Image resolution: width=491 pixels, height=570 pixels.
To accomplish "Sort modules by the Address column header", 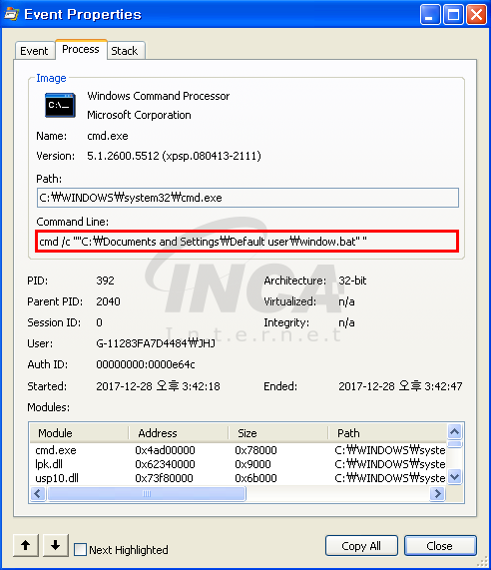I will 179,433.
